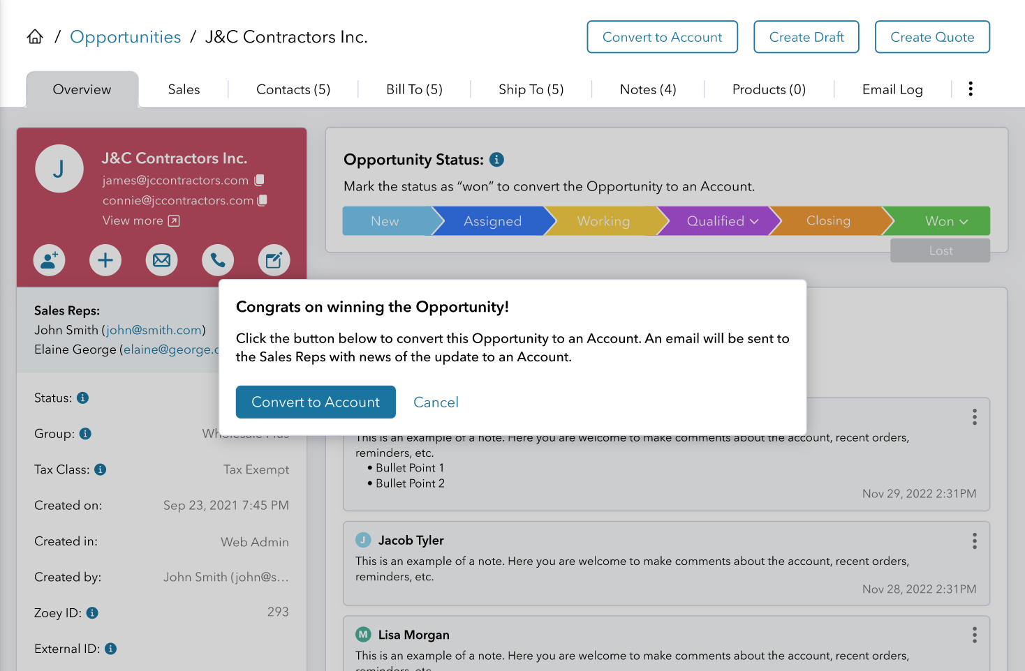The image size is (1025, 671).
Task: Open the Contacts (5) tab
Action: pos(293,89)
